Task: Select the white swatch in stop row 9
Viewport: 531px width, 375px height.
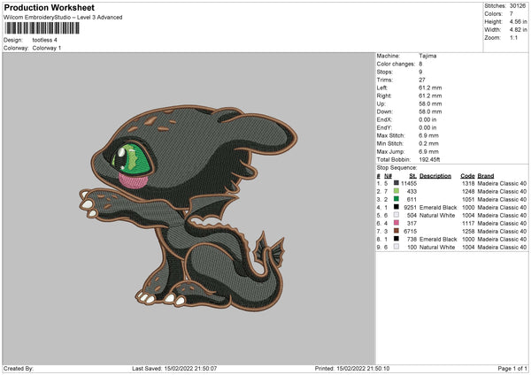Action: [x=396, y=247]
